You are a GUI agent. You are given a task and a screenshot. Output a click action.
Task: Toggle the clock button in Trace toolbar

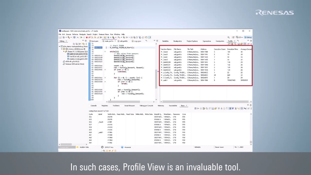pos(242,109)
